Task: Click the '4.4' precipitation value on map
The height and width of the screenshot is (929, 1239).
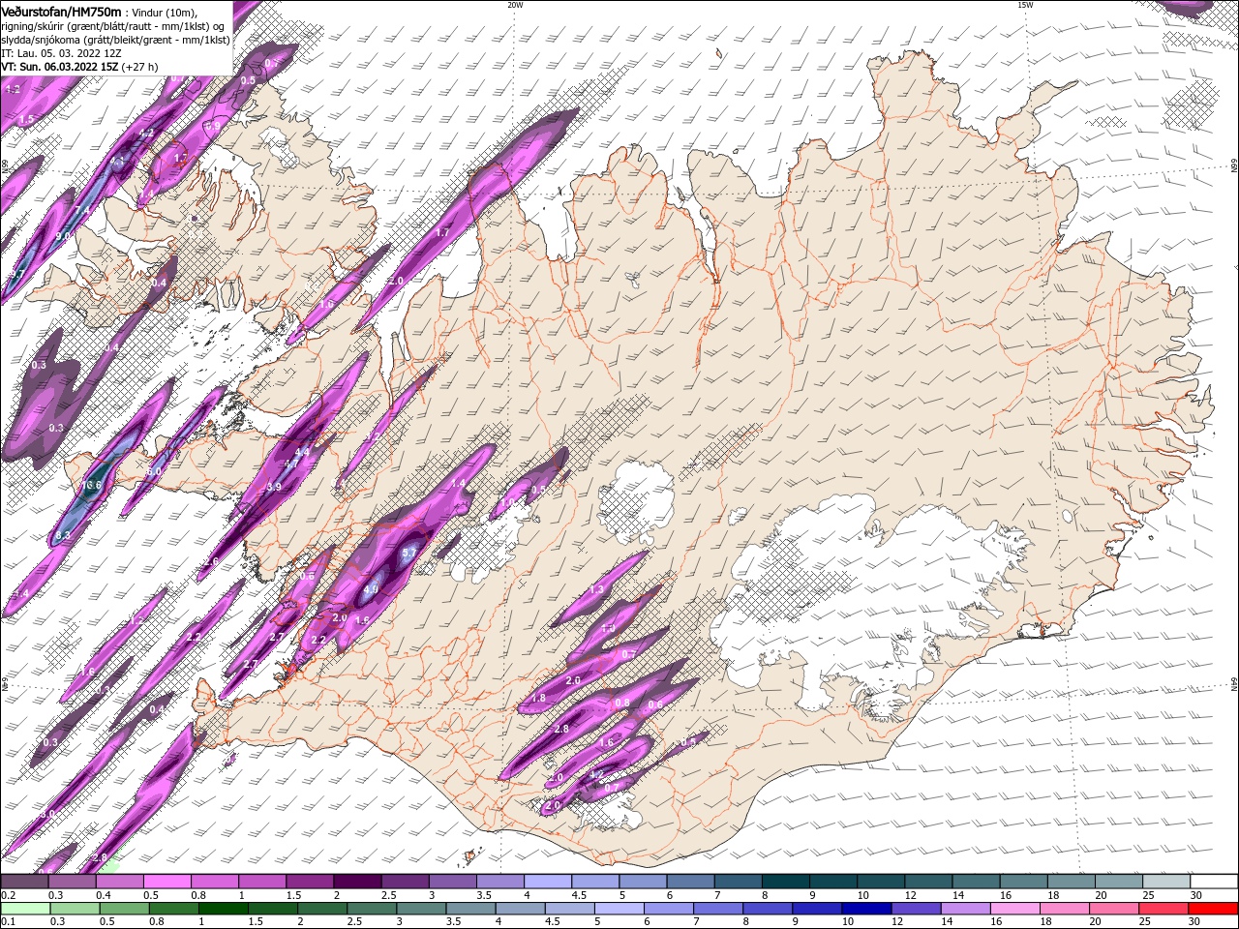Action: [x=301, y=452]
